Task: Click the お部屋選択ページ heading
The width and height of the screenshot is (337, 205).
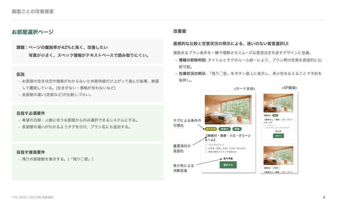Action: 32,32
